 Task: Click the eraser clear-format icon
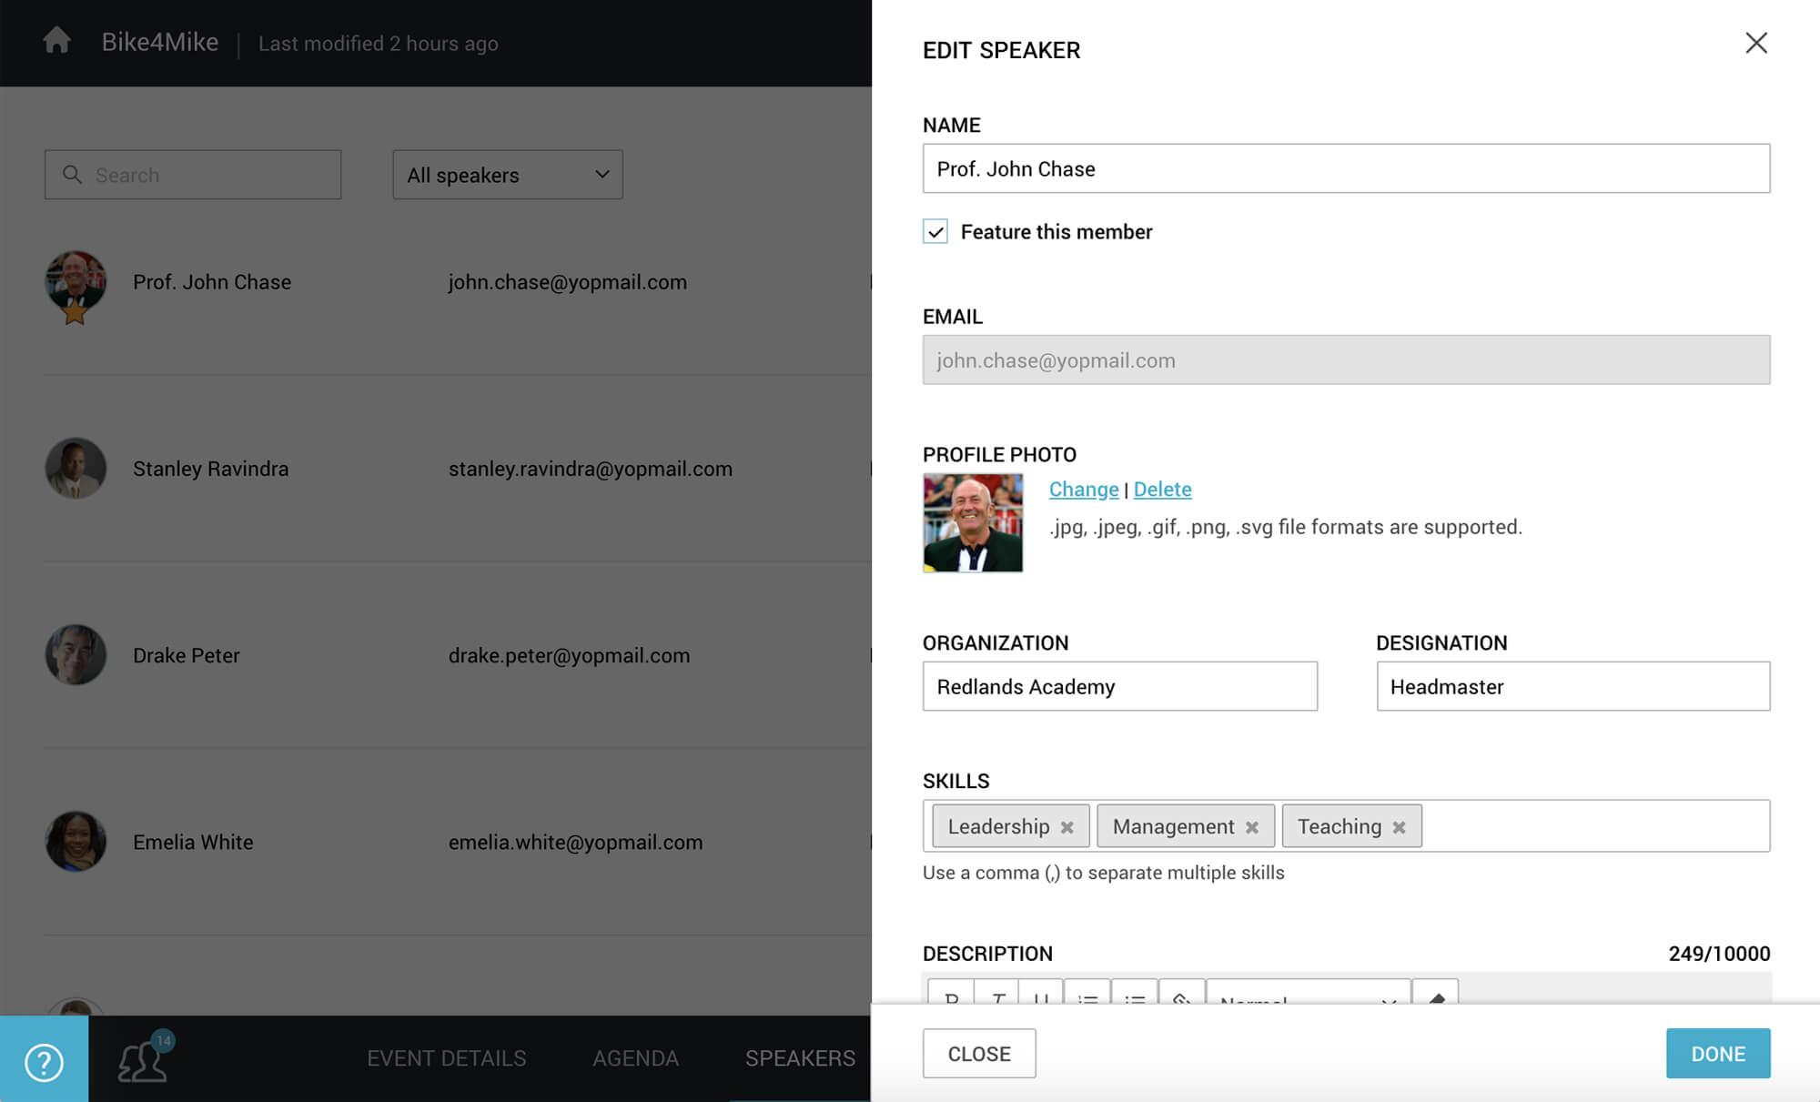point(1435,995)
